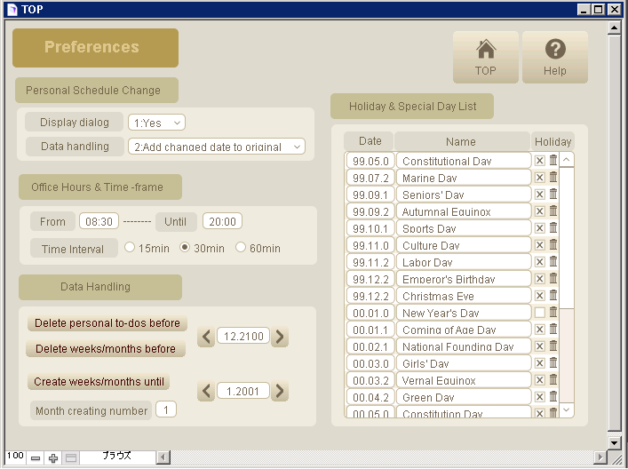628x469 pixels.
Task: Click the trash icon beside Girls' Day
Action: pyautogui.click(x=553, y=362)
